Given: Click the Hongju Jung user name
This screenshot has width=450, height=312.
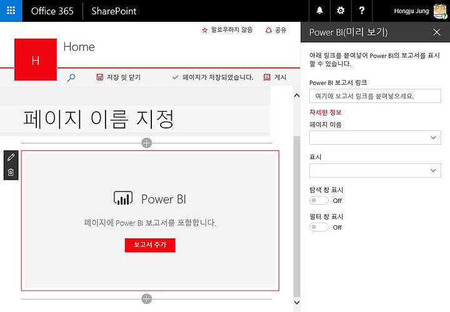Looking at the screenshot, I should click(411, 11).
